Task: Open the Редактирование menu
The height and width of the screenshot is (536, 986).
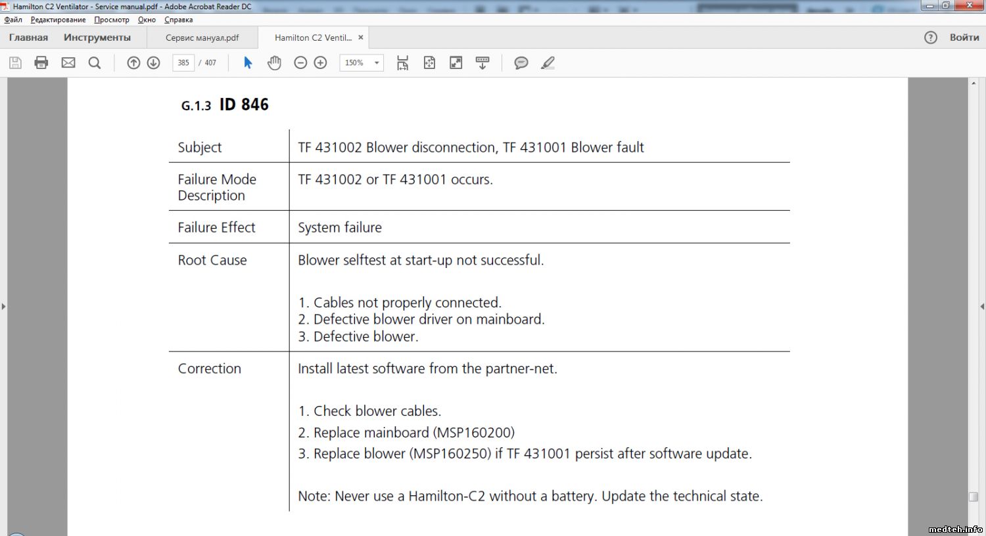Action: [58, 20]
